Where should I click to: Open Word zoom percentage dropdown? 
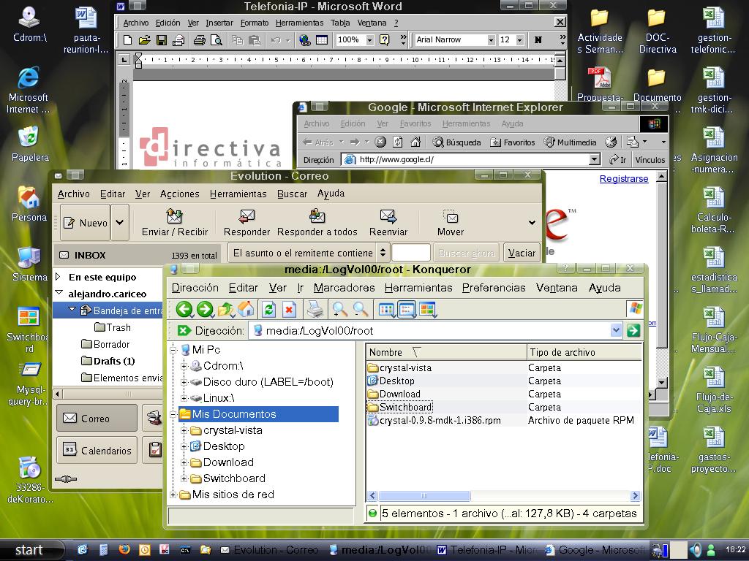(x=369, y=39)
